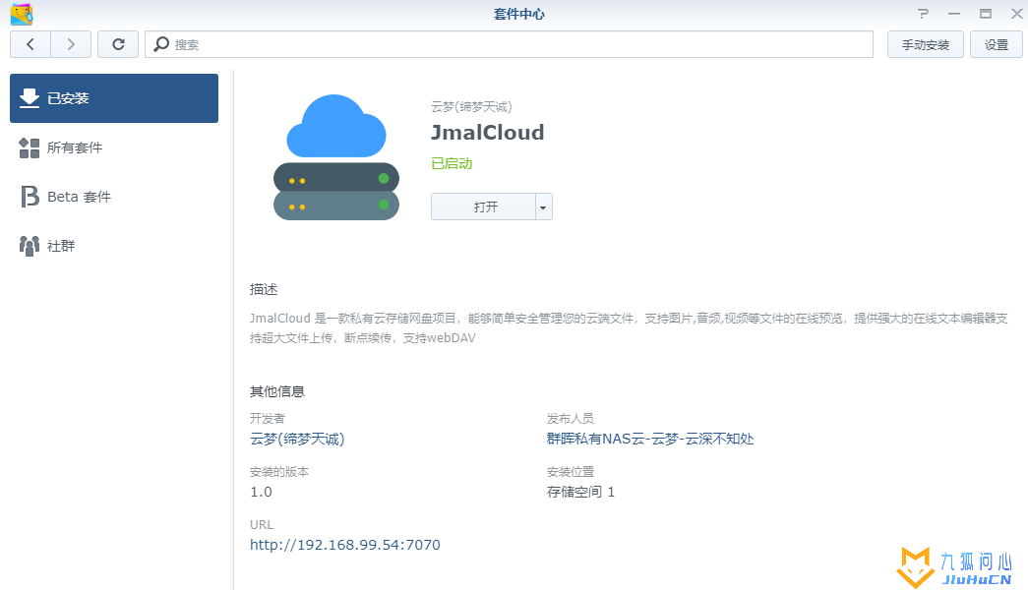Open the 设置 settings button
The image size is (1028, 590).
996,44
